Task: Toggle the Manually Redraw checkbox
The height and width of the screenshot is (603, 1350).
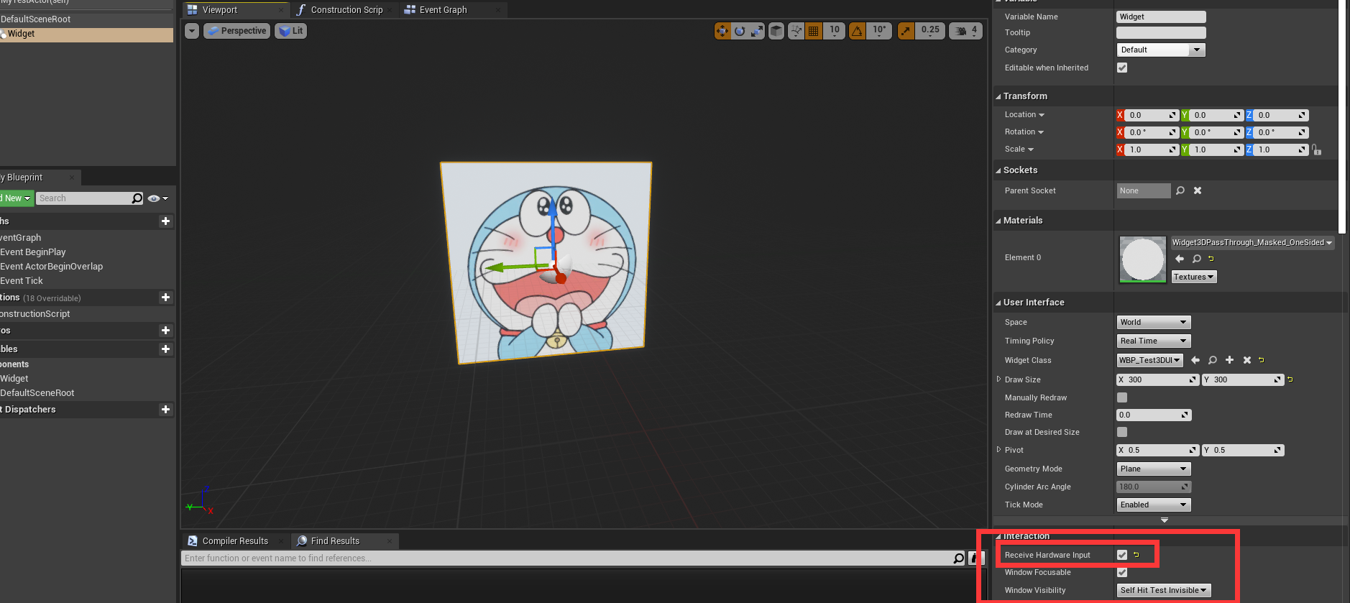Action: [x=1122, y=397]
